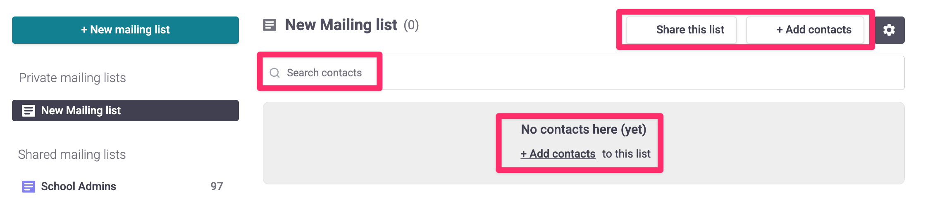Screen dimensions: 935x198
Task: Click the purple School Admins list icon
Action: coord(28,186)
